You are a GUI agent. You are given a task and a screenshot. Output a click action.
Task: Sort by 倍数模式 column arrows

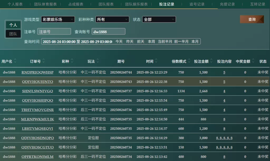[x=189, y=61]
